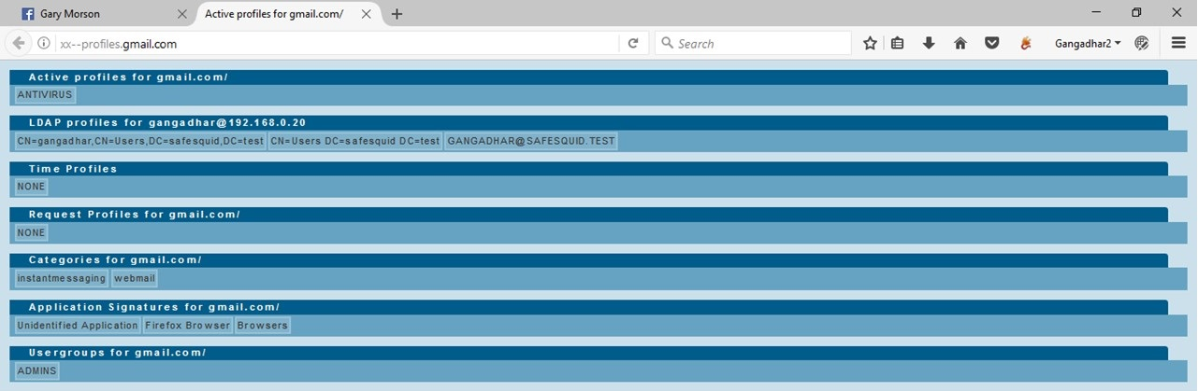The height and width of the screenshot is (391, 1198).
Task: Click the instantmessaging category tag
Action: pyautogui.click(x=62, y=278)
